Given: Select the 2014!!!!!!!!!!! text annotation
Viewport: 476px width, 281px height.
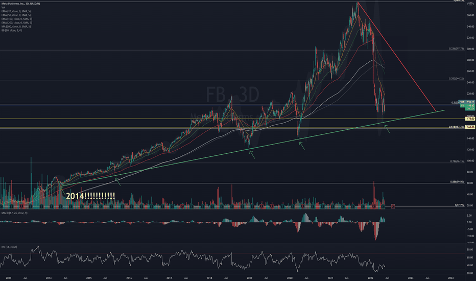Looking at the screenshot, I should coord(90,196).
